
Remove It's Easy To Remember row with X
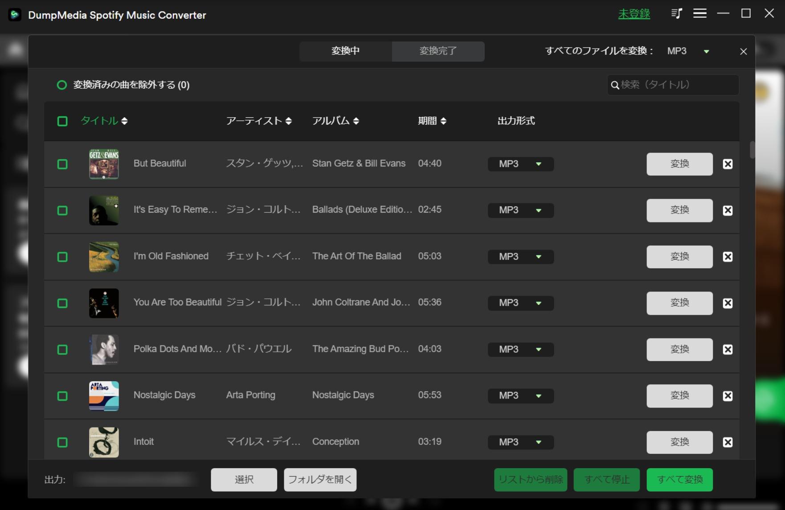click(x=728, y=210)
